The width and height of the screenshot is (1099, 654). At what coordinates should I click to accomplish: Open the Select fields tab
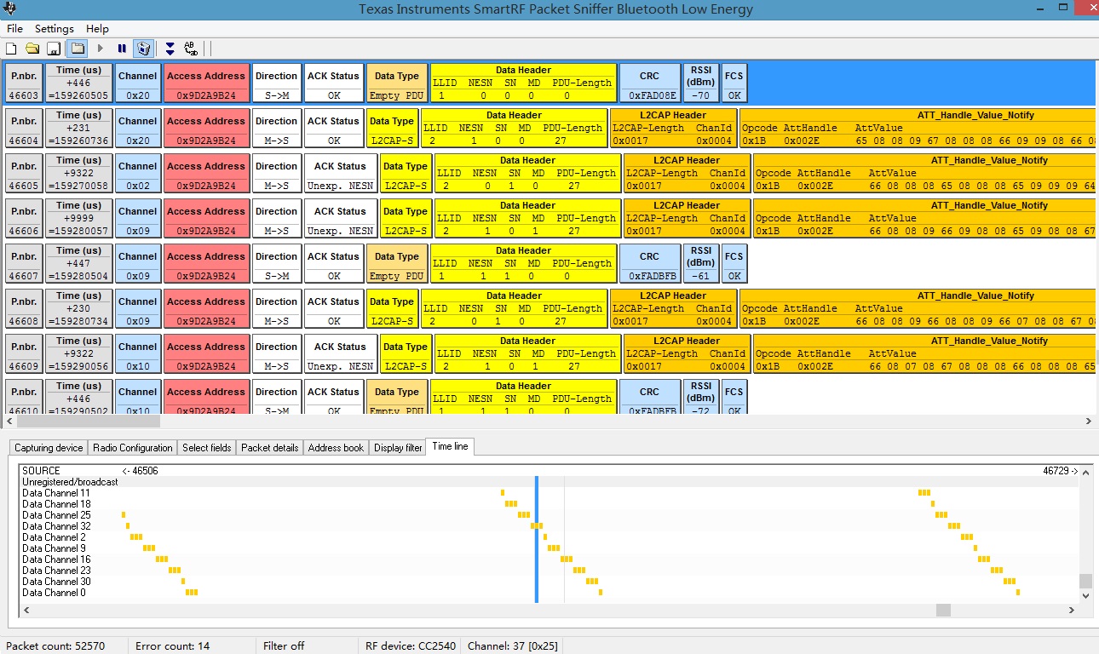coord(207,448)
